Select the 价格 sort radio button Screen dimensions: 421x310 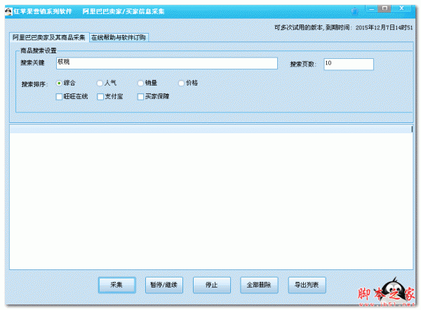pyautogui.click(x=181, y=83)
